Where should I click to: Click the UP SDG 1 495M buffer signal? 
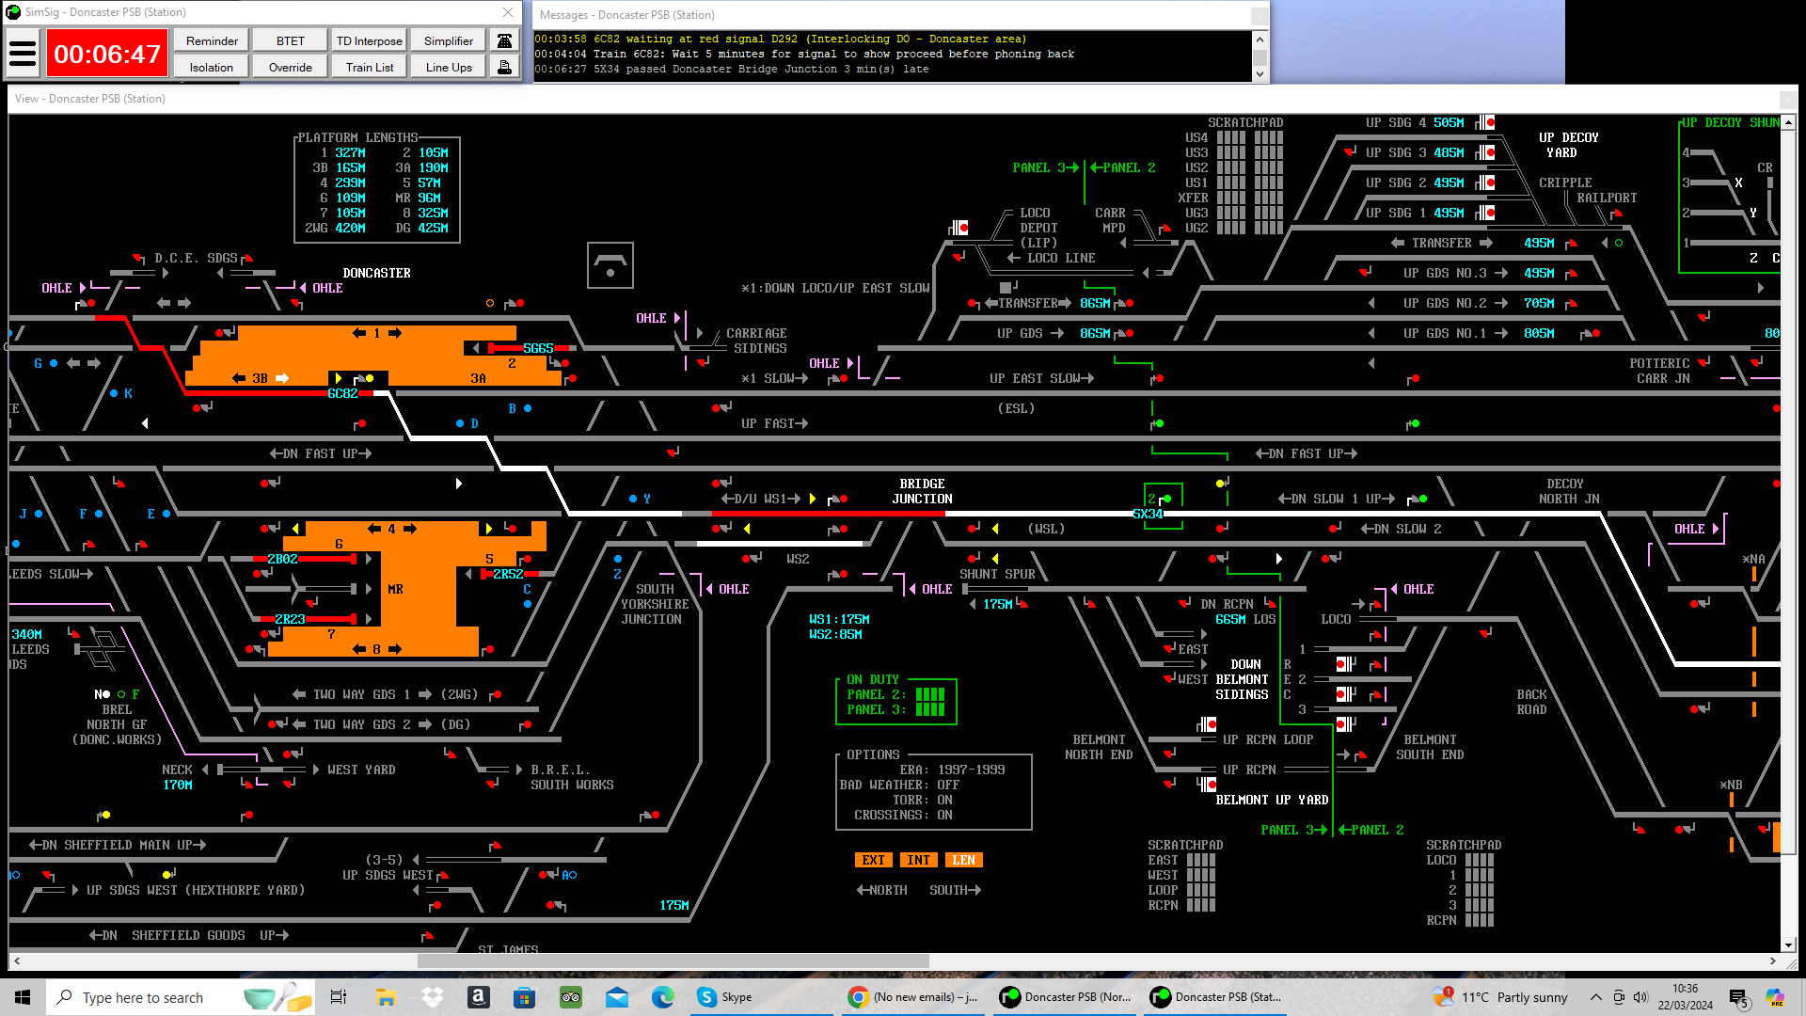point(1485,213)
